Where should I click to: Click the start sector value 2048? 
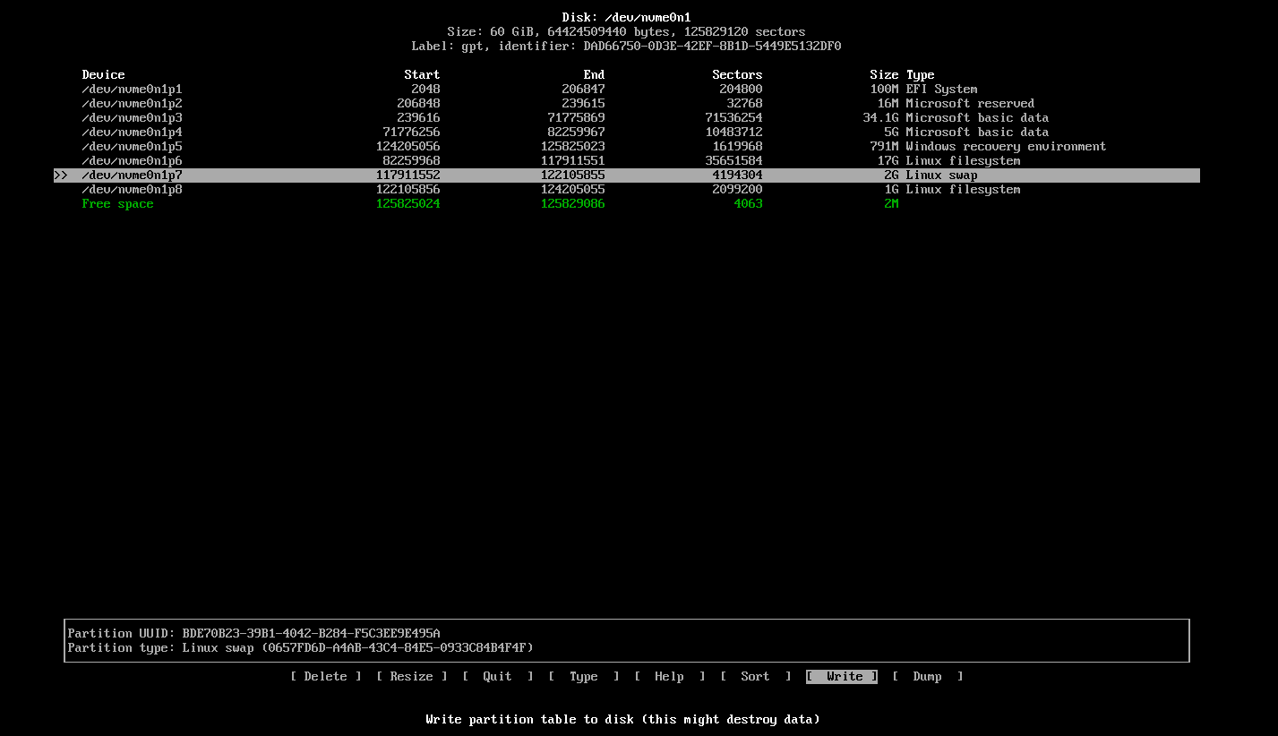tap(426, 90)
